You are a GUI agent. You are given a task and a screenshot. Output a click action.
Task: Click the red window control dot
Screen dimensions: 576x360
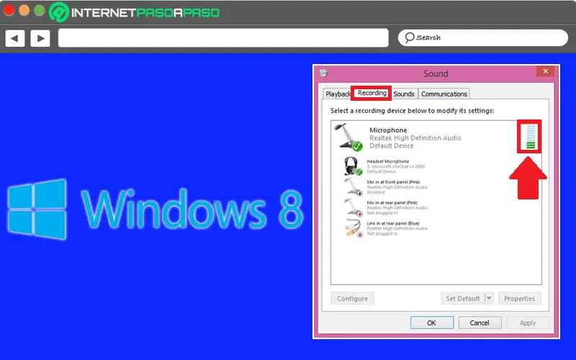(9, 10)
